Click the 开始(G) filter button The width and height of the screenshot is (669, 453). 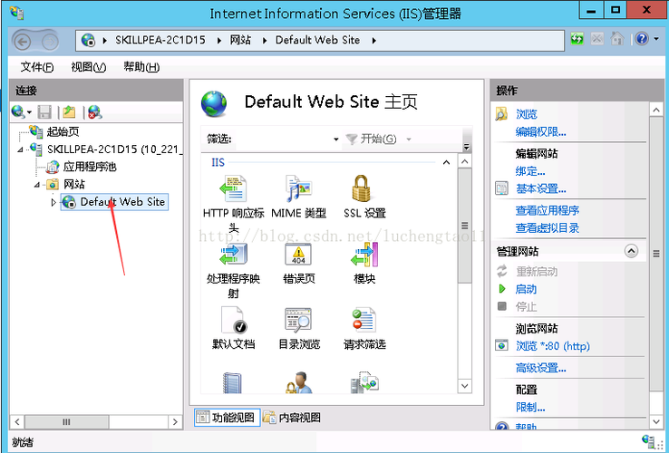pos(371,139)
